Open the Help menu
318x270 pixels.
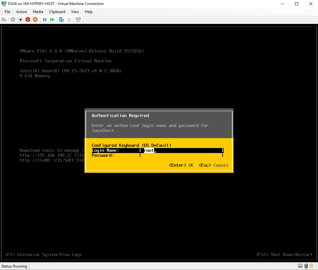89,12
